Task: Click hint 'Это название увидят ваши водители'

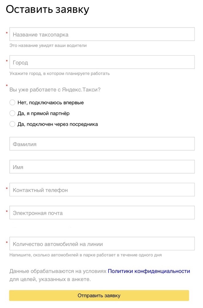Action: coord(48,46)
